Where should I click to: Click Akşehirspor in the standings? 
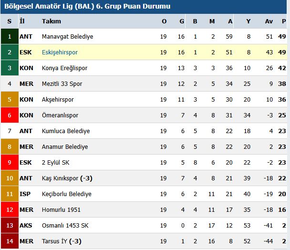tap(58, 100)
